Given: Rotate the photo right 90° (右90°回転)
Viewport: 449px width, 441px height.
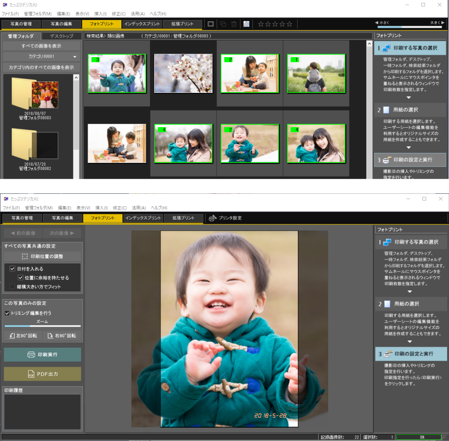Looking at the screenshot, I should 61,336.
